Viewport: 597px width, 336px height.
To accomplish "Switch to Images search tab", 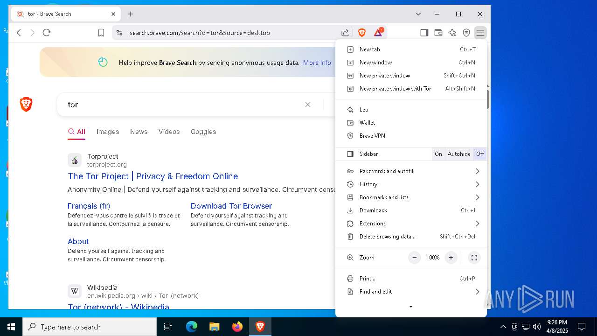I will [108, 132].
